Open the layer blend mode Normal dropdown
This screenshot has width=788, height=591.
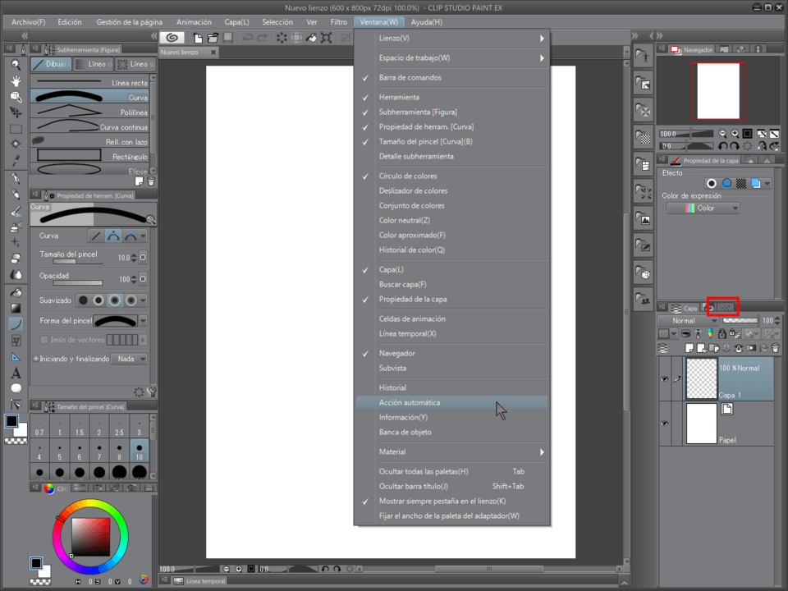(688, 321)
